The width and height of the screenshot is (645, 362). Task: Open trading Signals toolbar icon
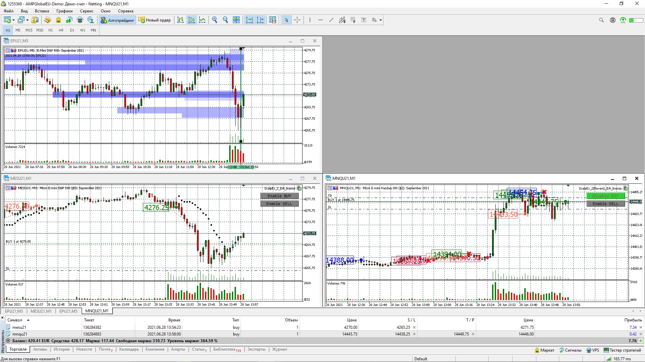[69, 20]
